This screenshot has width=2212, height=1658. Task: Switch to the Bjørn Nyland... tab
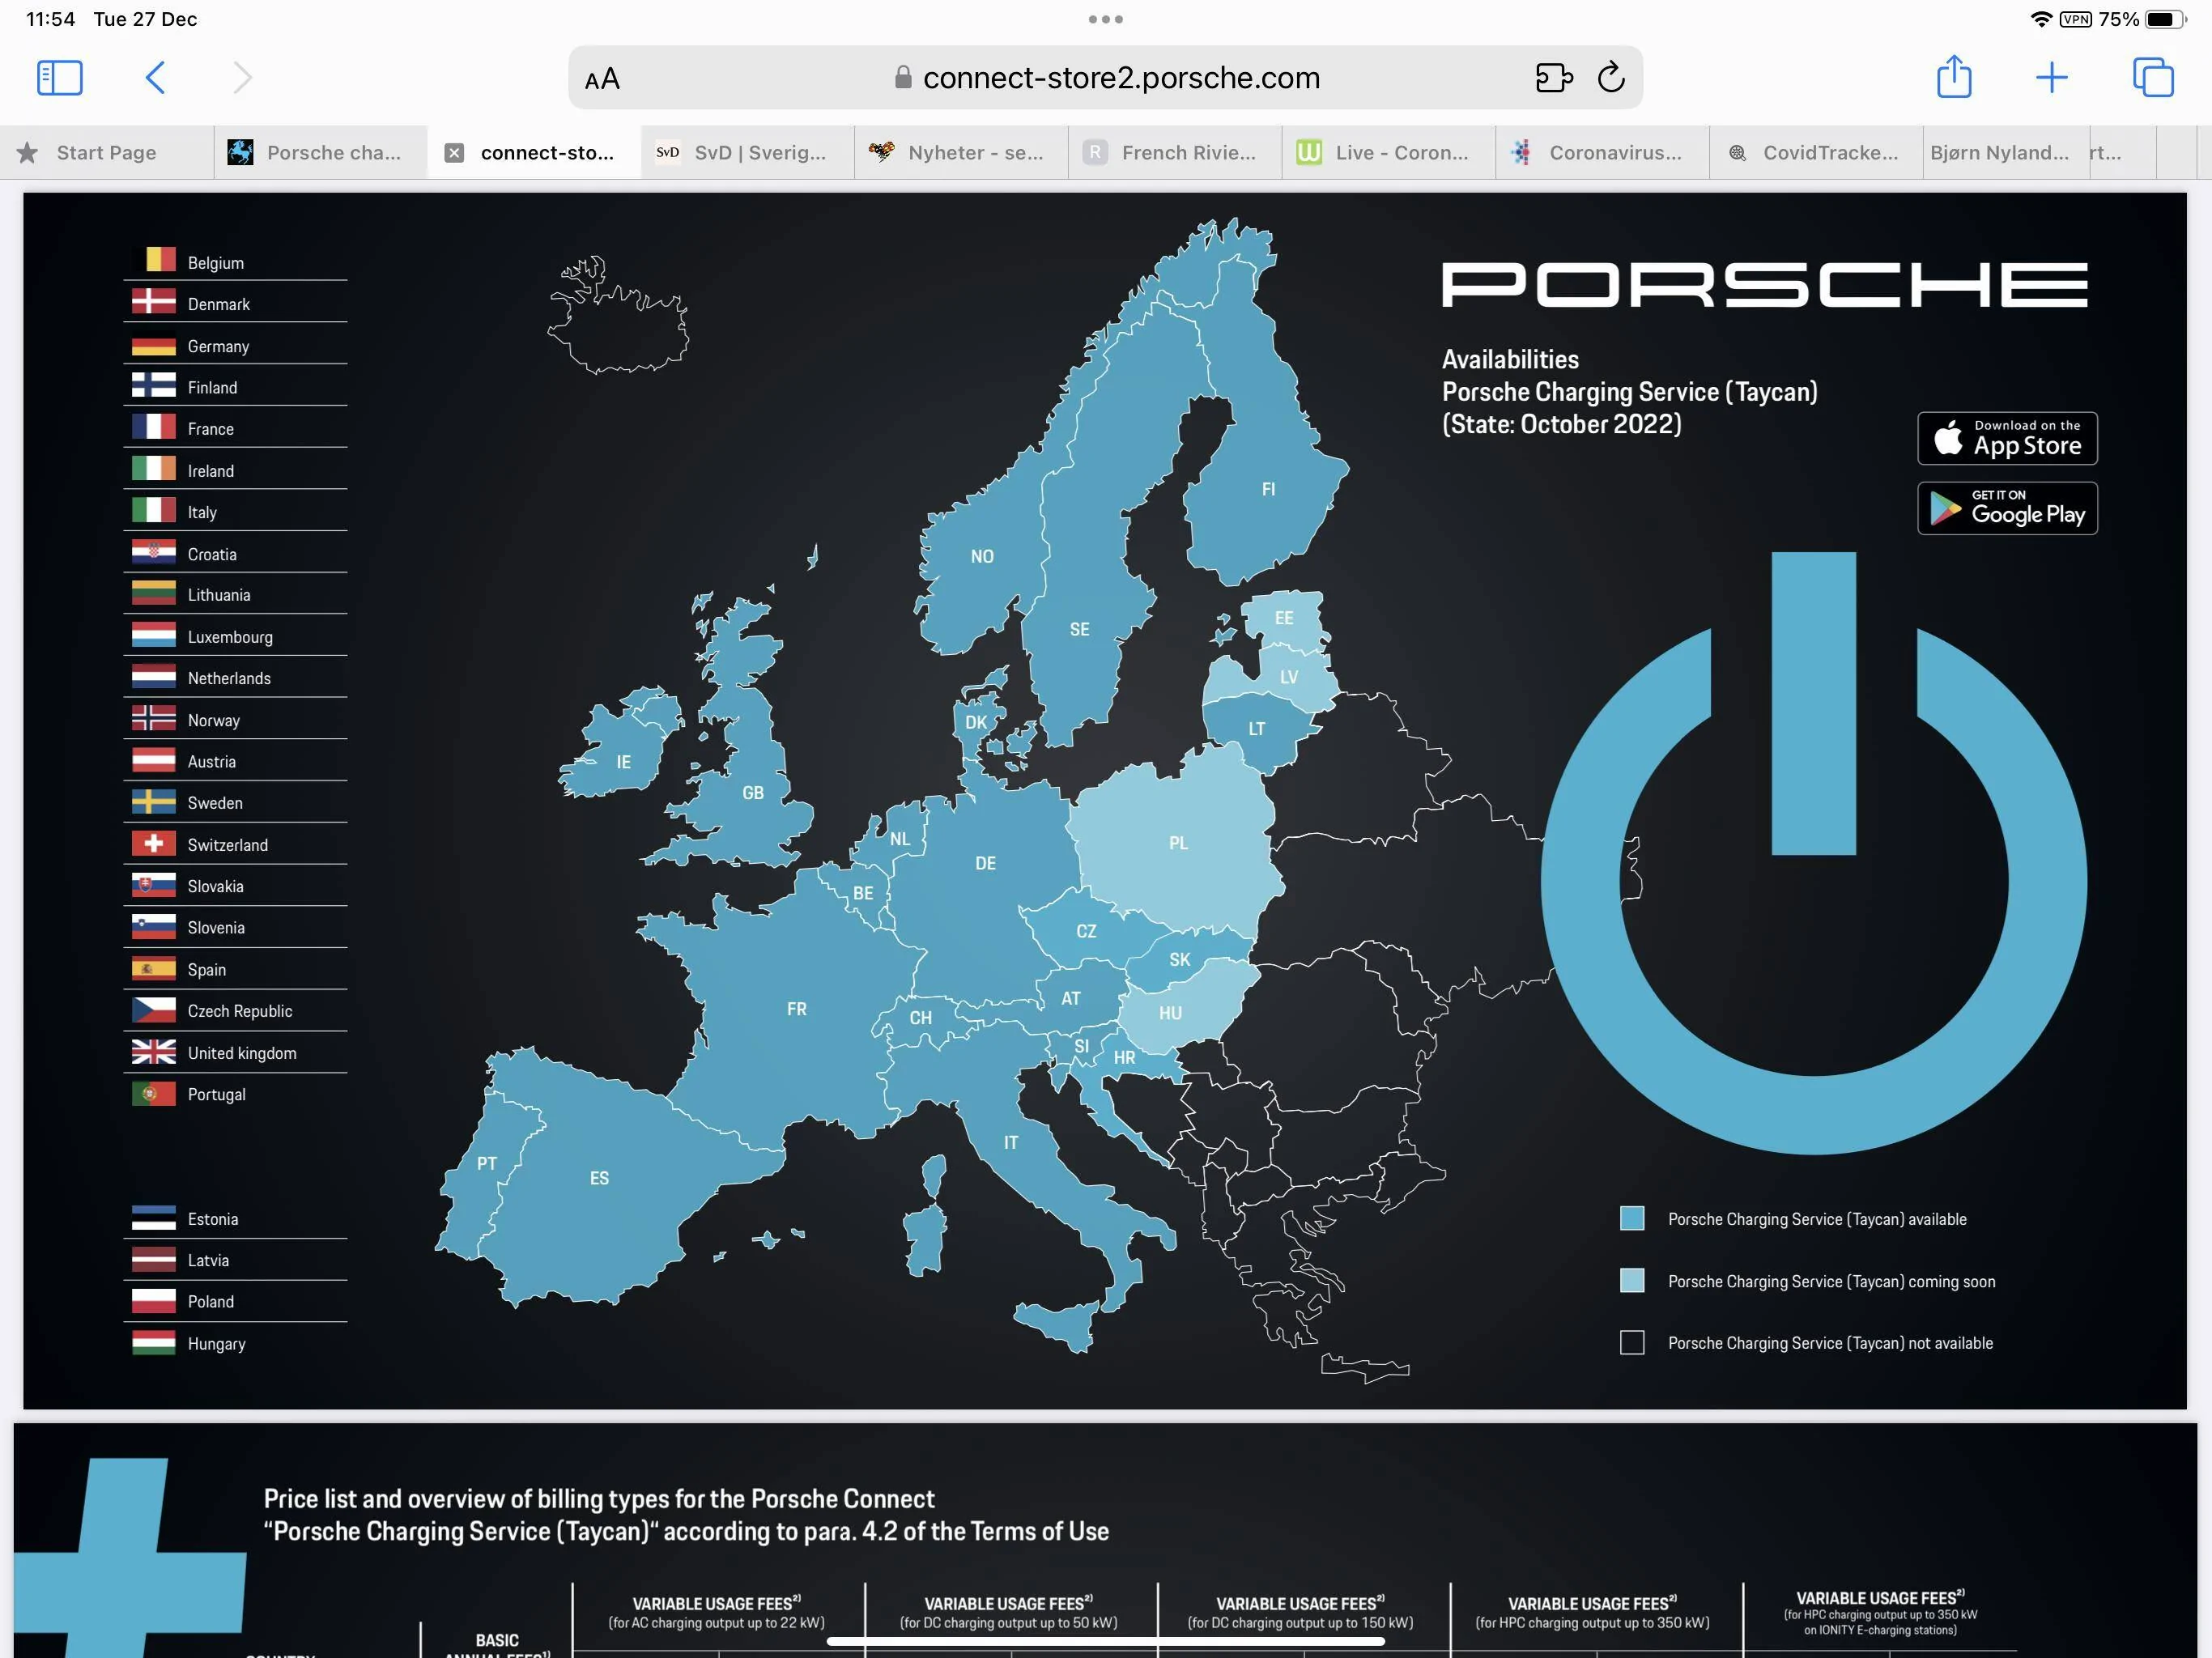pos(2005,152)
